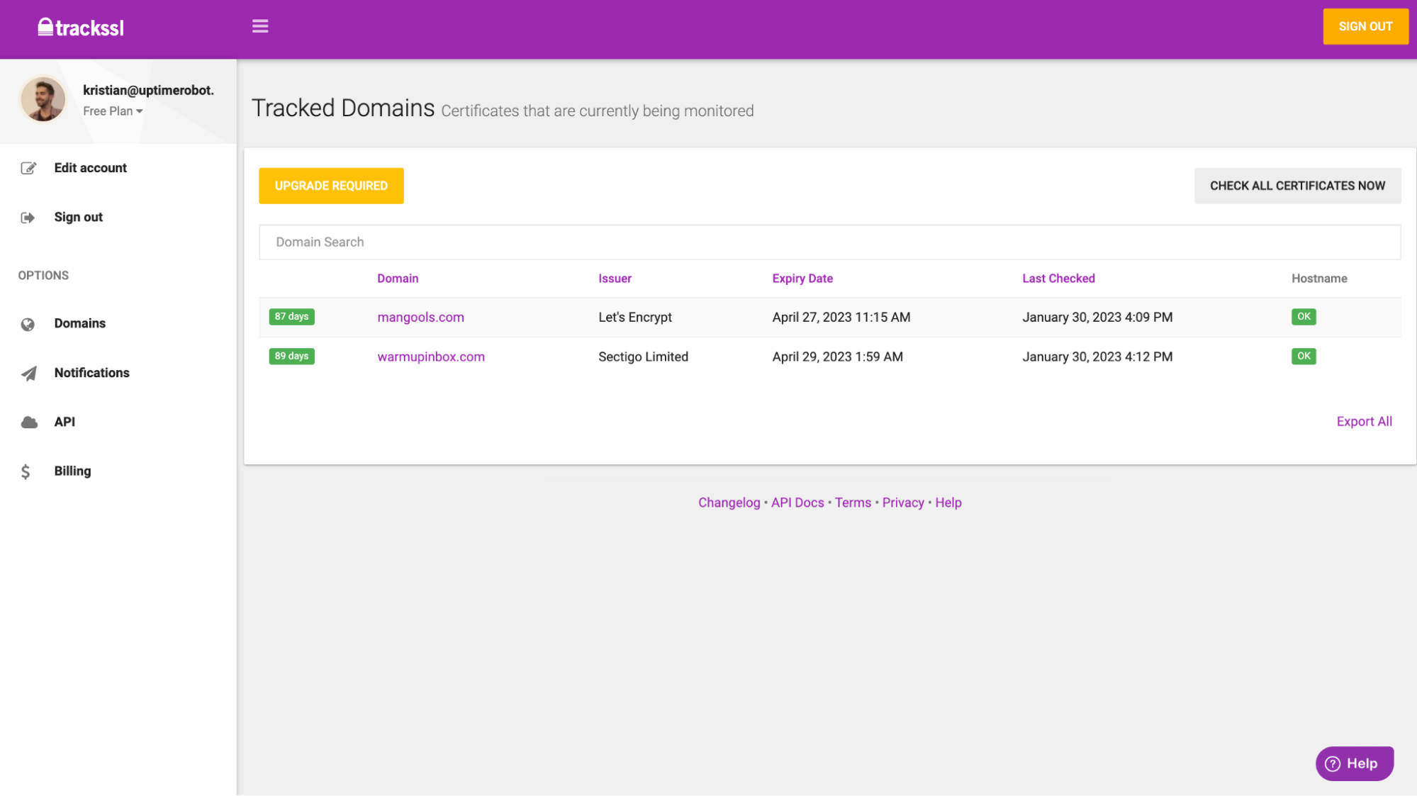Screen dimensions: 1417x796
Task: Click the 89 days badge
Action: (291, 357)
